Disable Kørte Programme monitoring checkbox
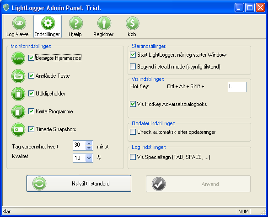 coord(31,111)
